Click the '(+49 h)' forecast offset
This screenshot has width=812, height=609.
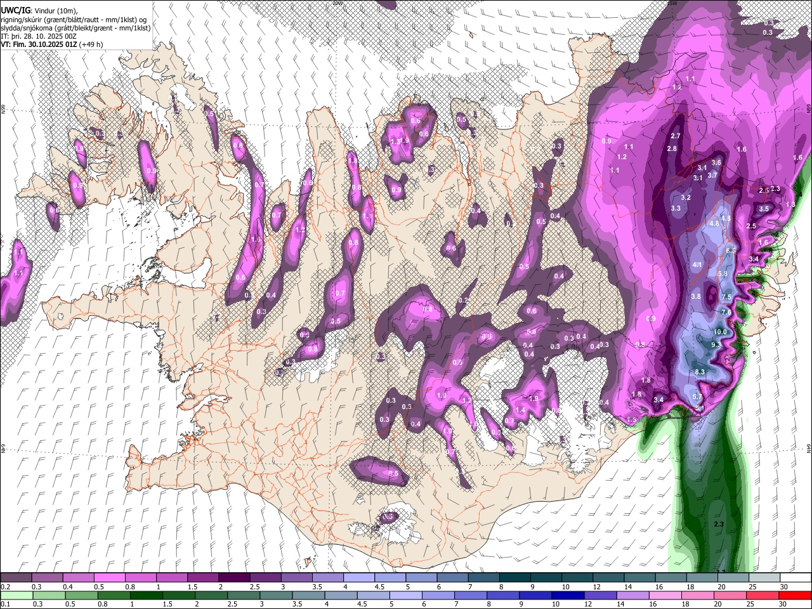(91, 45)
